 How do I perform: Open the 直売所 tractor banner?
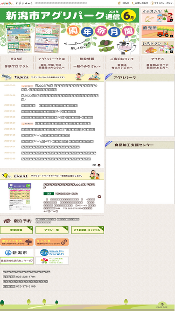click(x=158, y=31)
